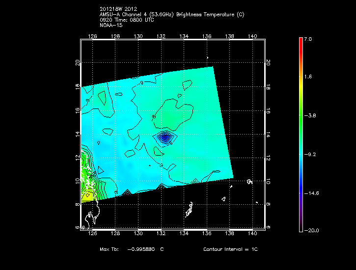Click the left axis latitude label '10'
356x270 pixels.
(78, 181)
